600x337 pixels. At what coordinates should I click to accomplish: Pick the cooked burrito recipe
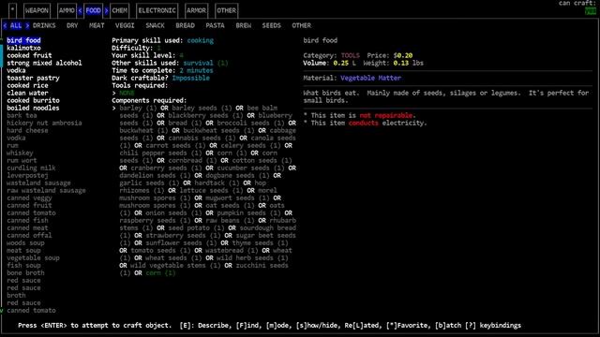pyautogui.click(x=33, y=100)
